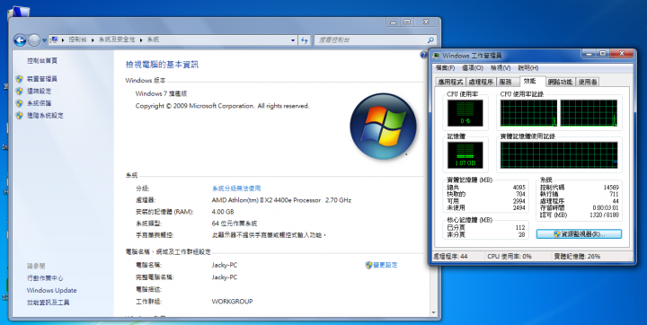Open the 檢視(V) menu in Task Manager
The image size is (647, 325).
[x=501, y=67]
